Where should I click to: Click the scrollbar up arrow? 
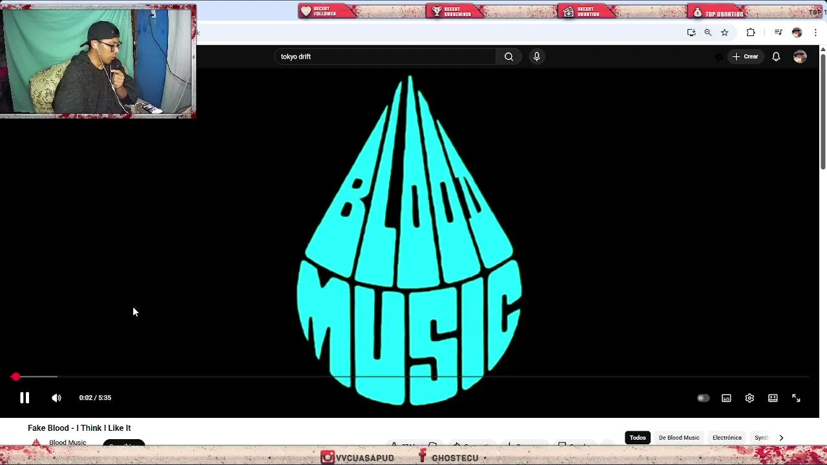pyautogui.click(x=823, y=49)
